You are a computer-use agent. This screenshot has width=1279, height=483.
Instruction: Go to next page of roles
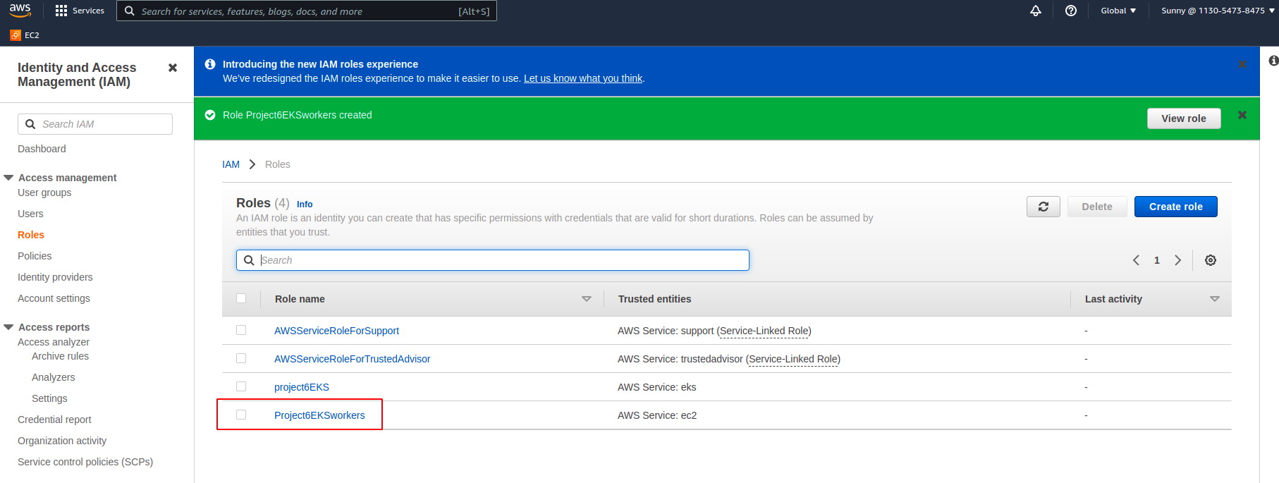(x=1177, y=260)
